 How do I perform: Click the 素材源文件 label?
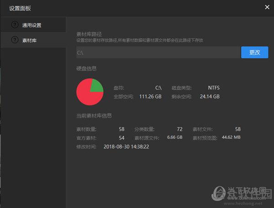click(x=147, y=138)
